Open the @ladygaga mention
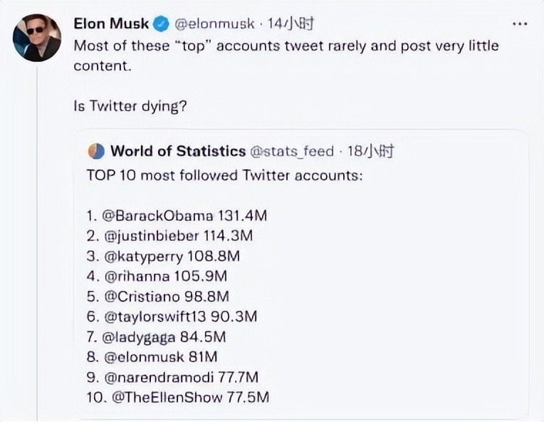 click(x=139, y=337)
